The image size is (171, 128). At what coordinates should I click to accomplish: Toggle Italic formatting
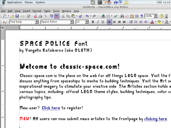pos(98,22)
